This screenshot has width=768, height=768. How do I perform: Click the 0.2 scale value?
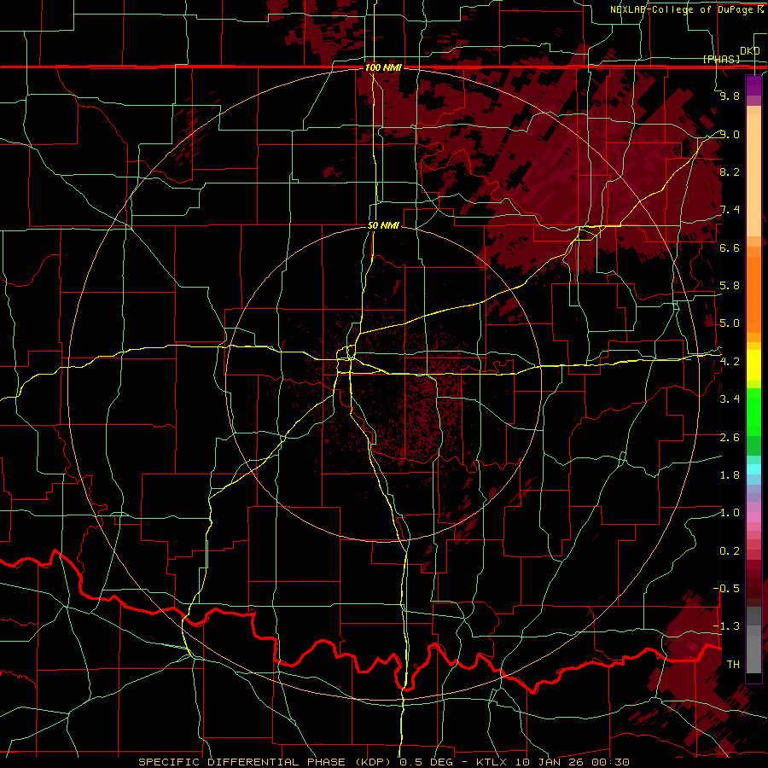[x=730, y=550]
